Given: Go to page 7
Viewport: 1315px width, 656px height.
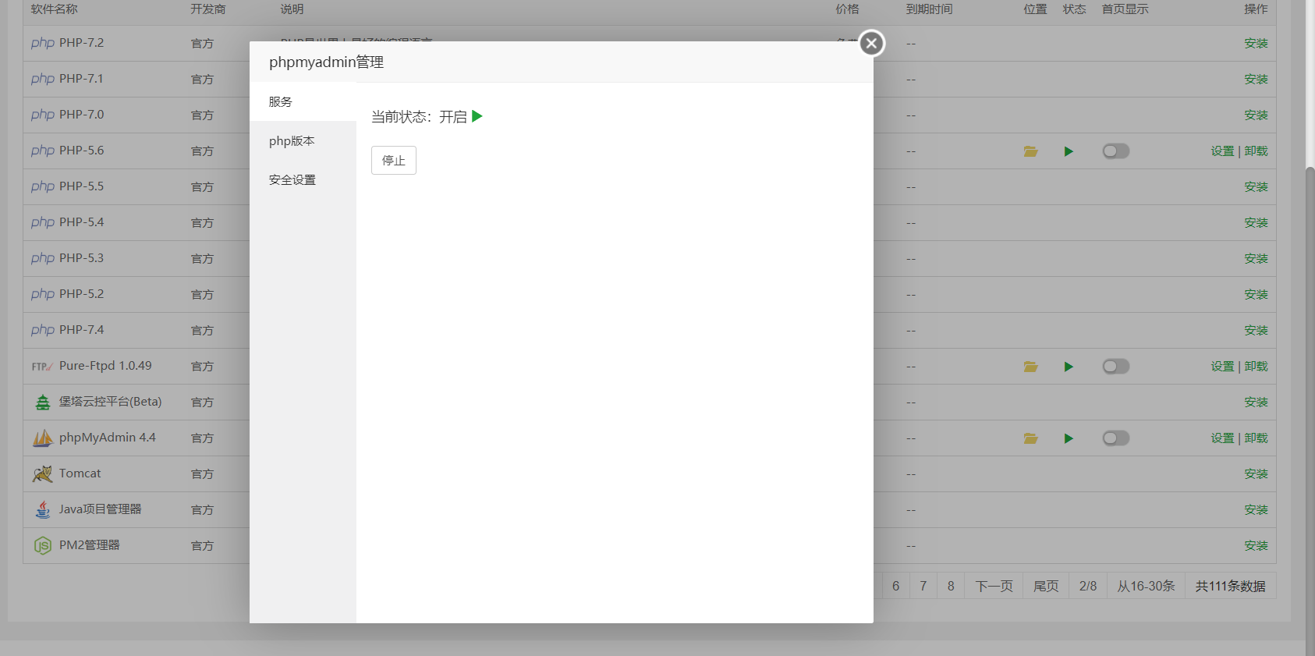Looking at the screenshot, I should pyautogui.click(x=923, y=586).
